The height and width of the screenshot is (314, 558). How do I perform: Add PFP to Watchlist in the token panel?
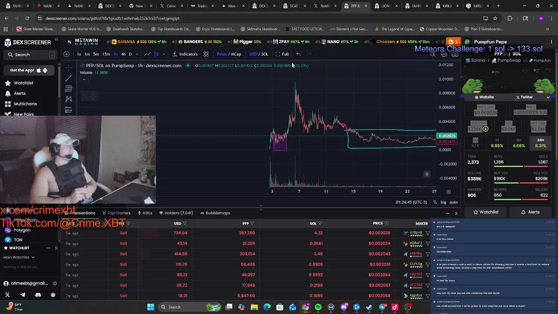[x=486, y=212]
